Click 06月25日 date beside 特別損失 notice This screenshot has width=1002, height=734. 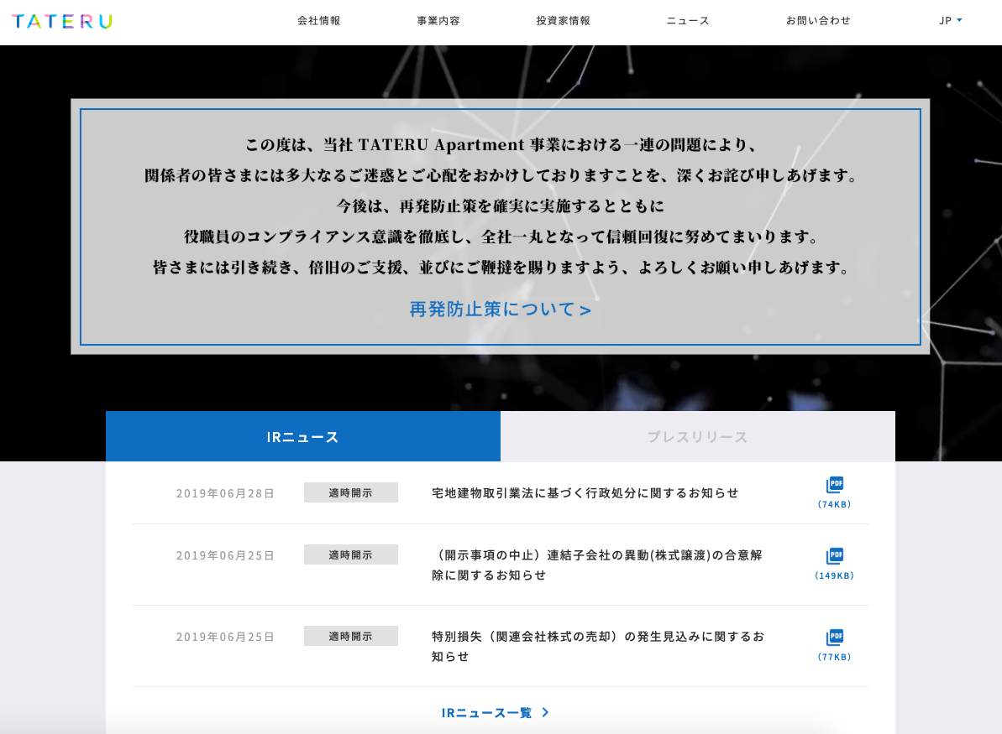225,637
